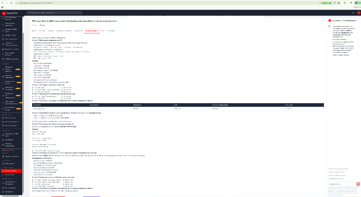
Task: Close the PRO казус panel
Action: pyautogui.click(x=323, y=21)
